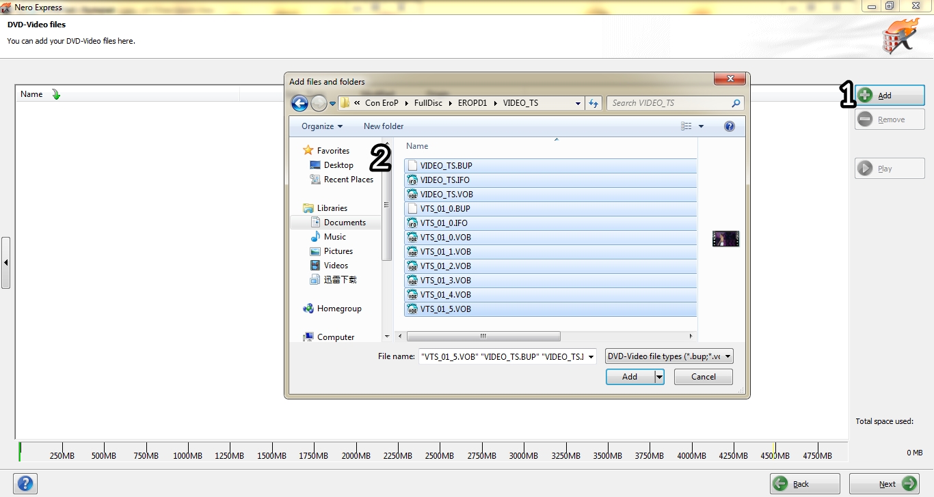
Task: Expand the Add button split arrow
Action: coord(659,377)
